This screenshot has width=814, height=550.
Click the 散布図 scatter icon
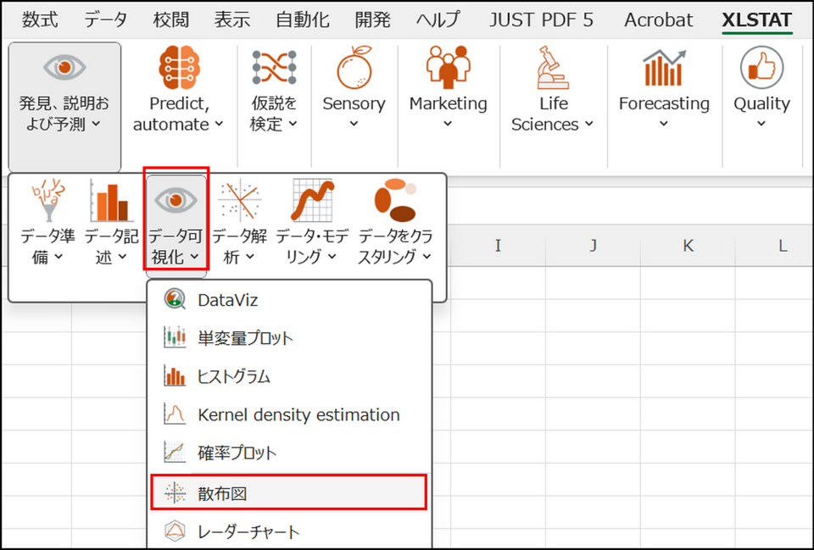[x=175, y=493]
